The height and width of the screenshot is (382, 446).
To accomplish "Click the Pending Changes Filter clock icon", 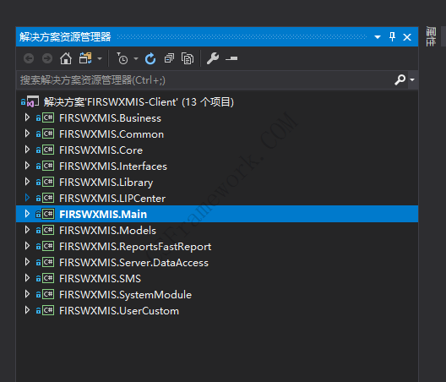I will point(122,58).
